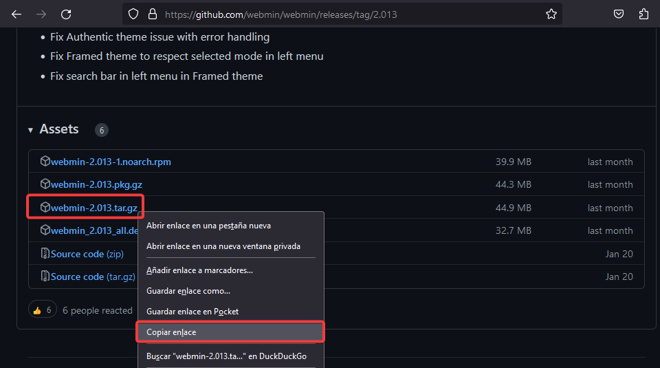Bookmark this page with the star icon
This screenshot has height=368, width=660.
(551, 14)
